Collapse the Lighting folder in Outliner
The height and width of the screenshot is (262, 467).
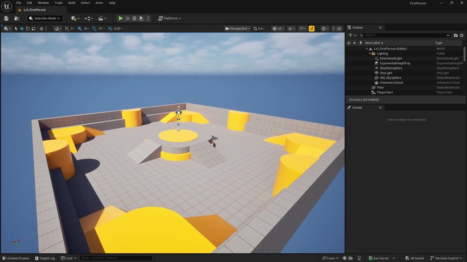[370, 53]
